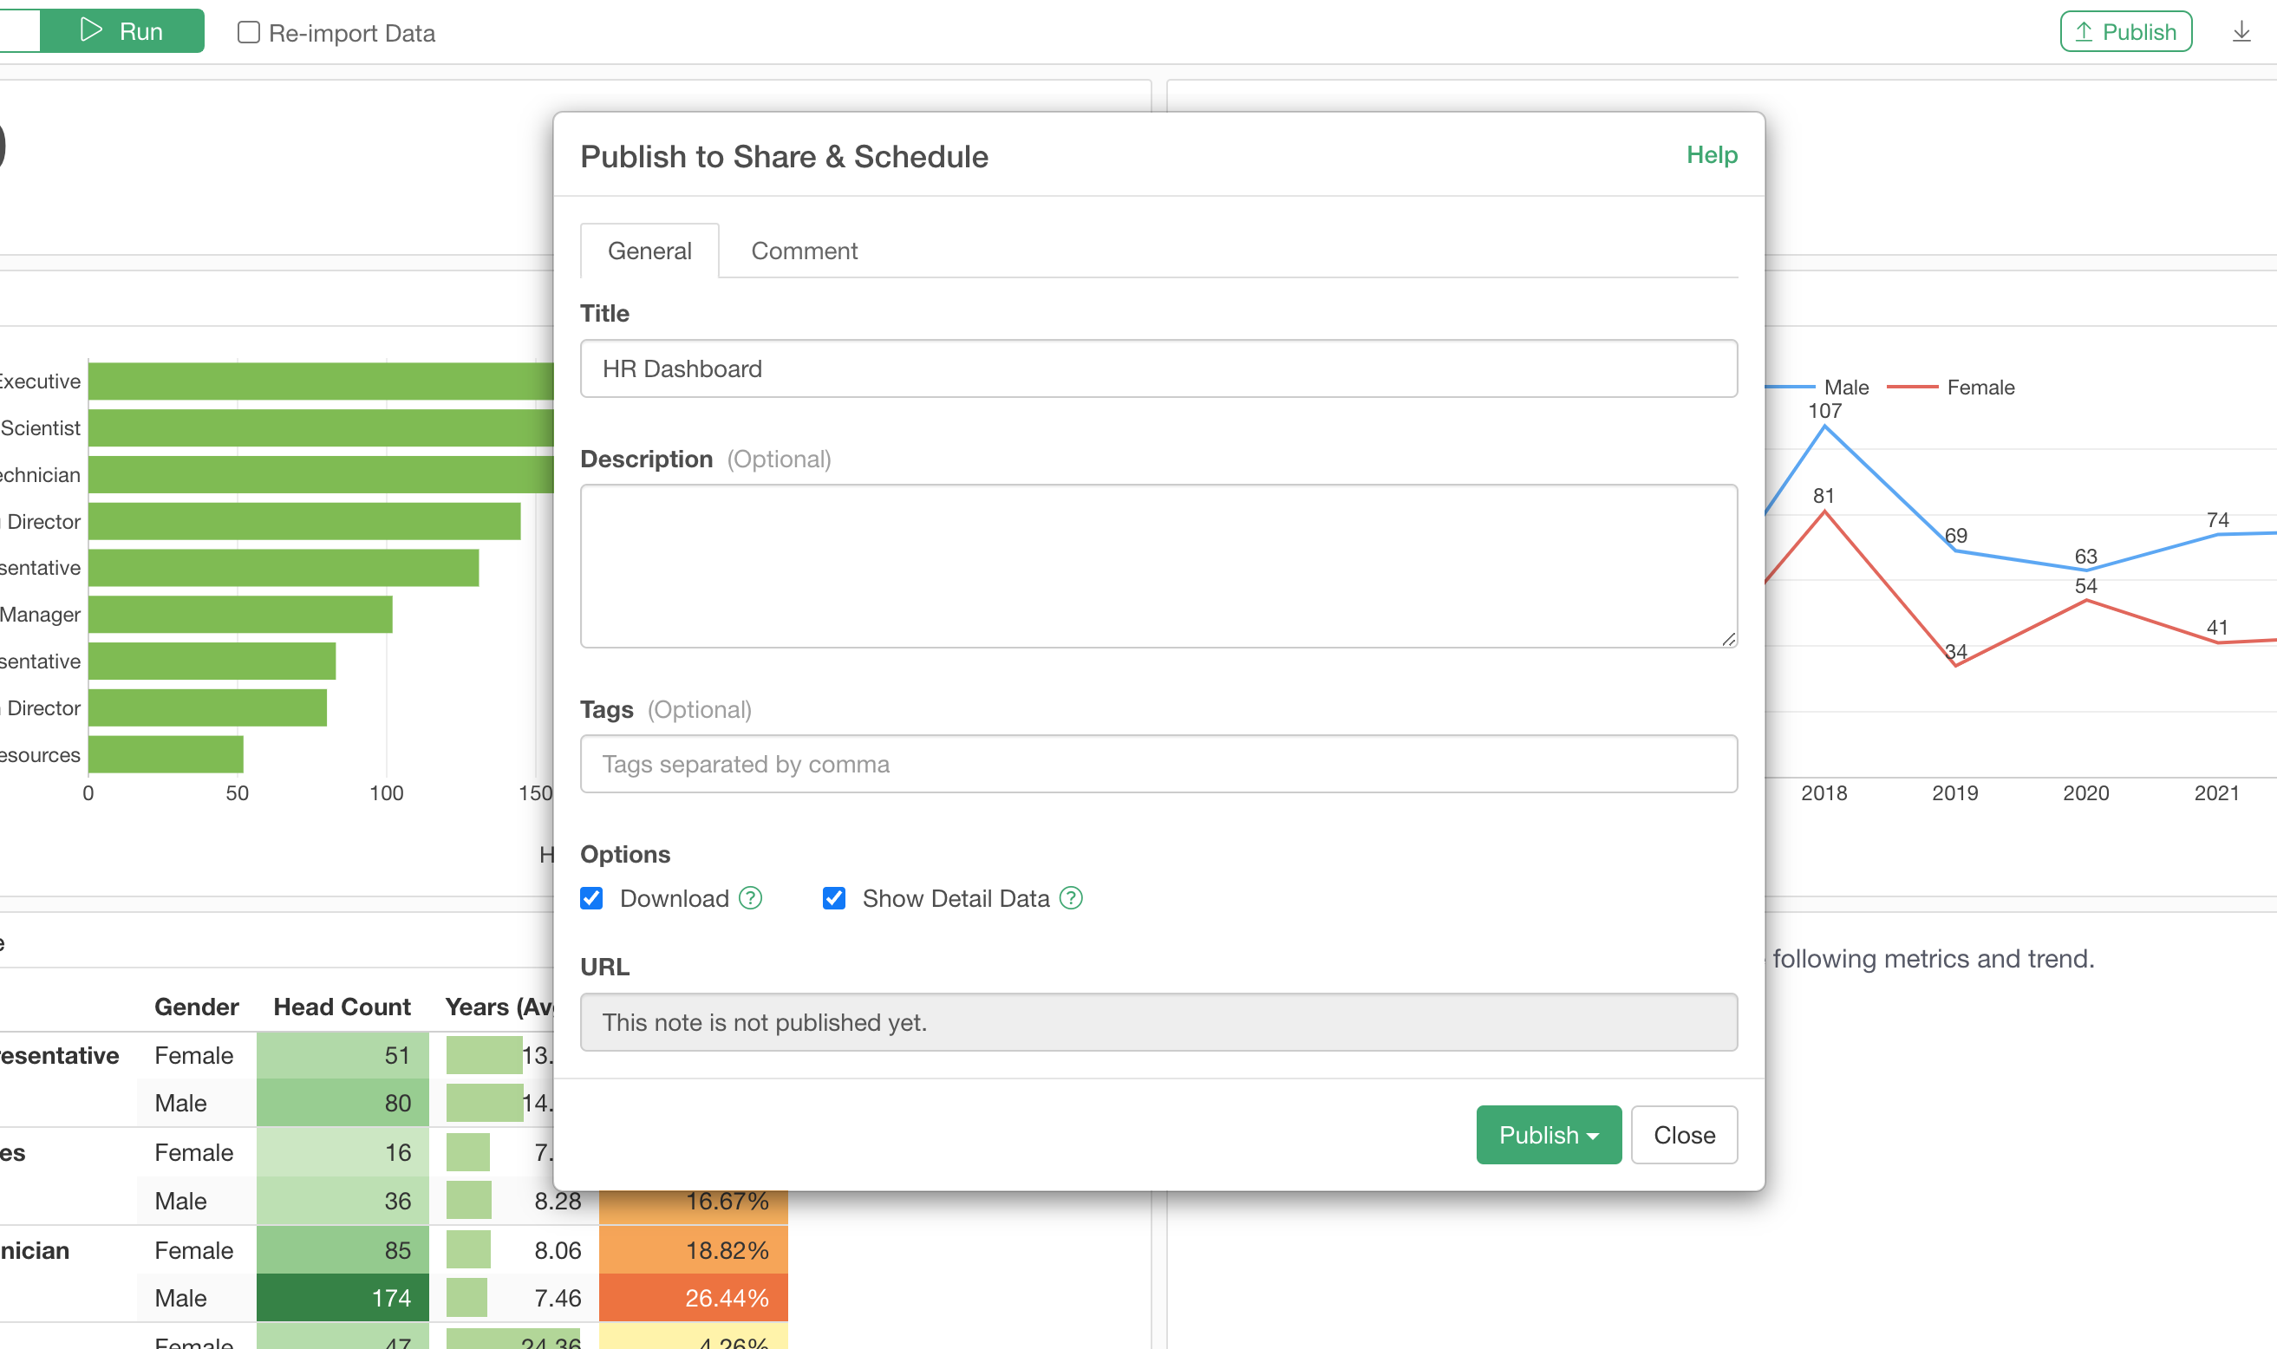
Task: Click the Tags input field
Action: (1158, 764)
